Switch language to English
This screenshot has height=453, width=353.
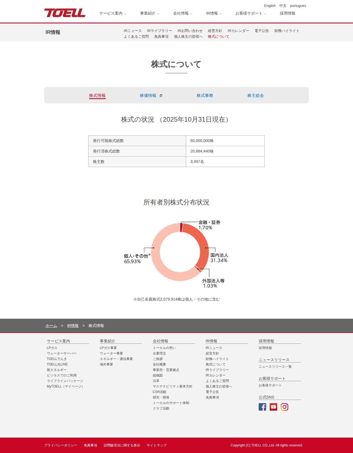click(270, 6)
